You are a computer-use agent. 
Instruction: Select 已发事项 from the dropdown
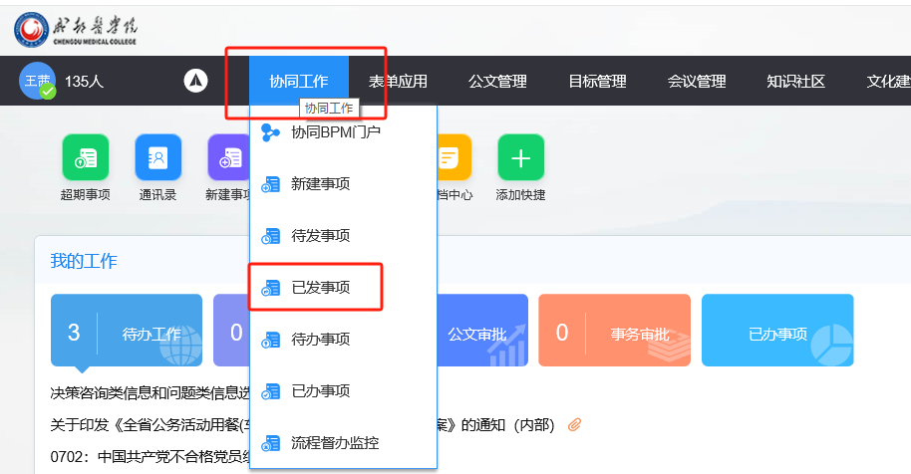coord(320,288)
